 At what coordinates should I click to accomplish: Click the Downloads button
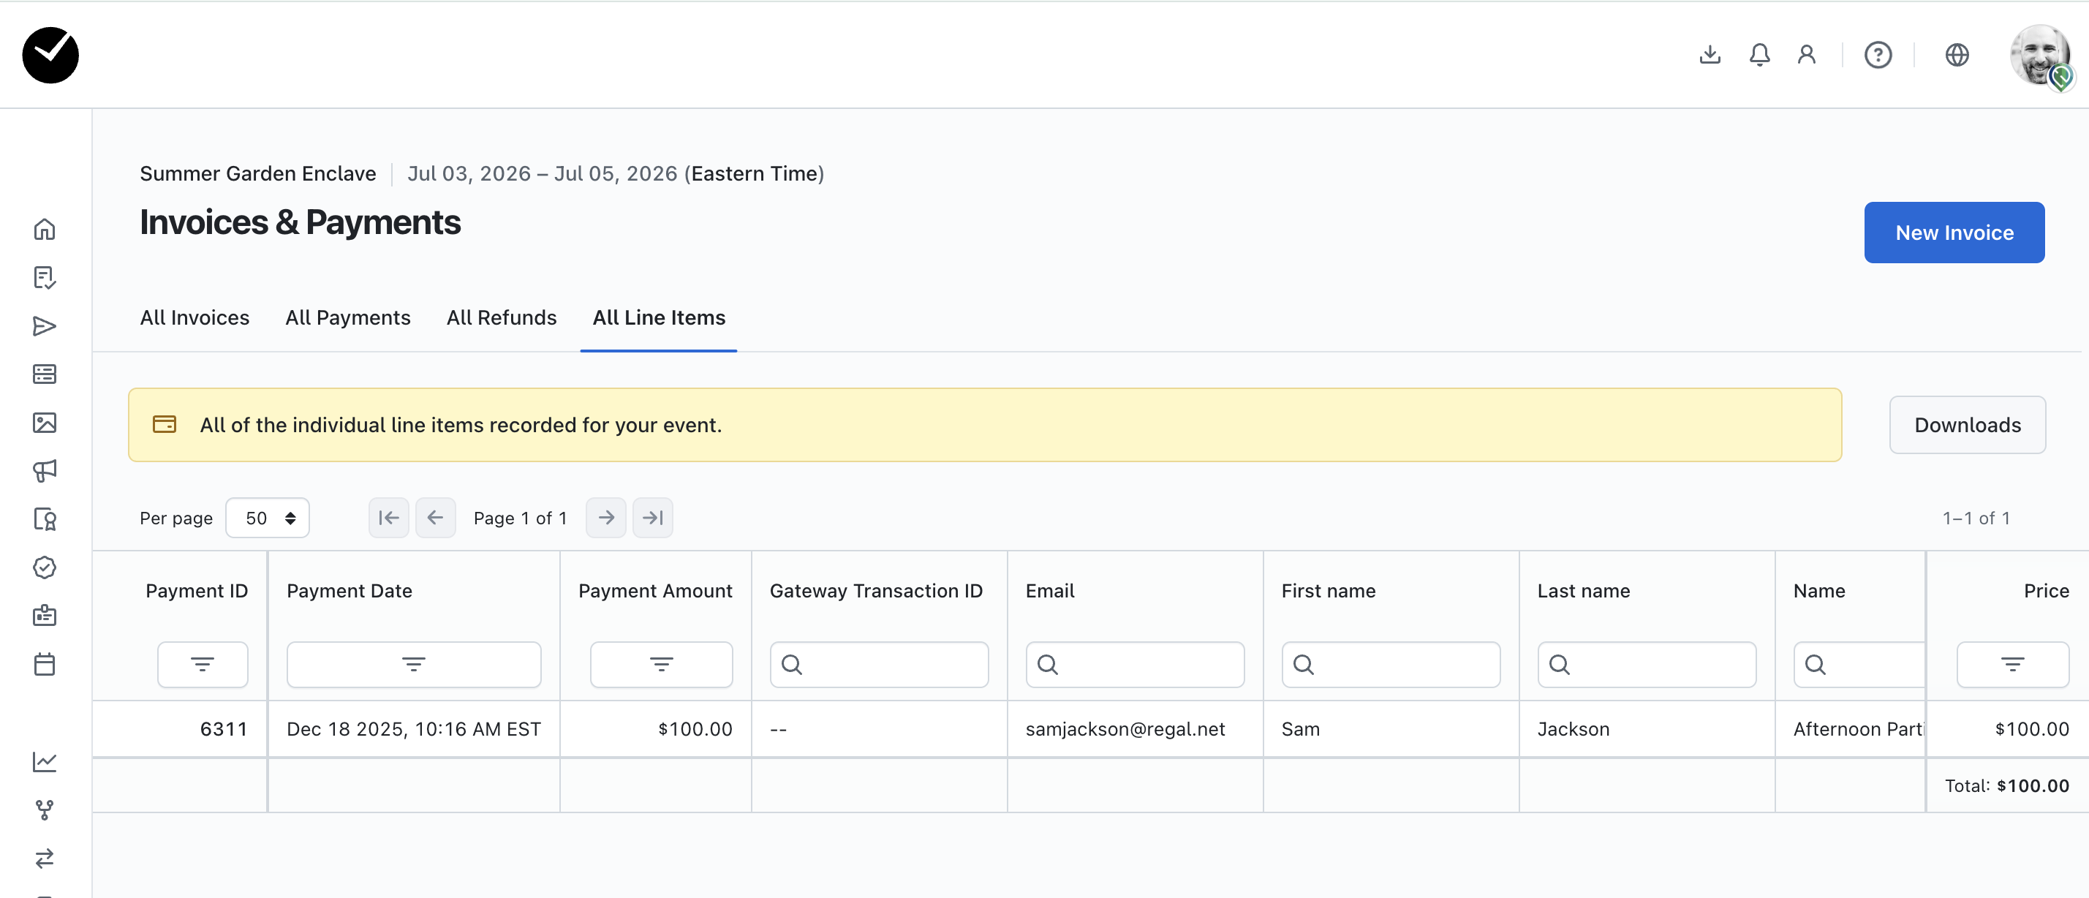(x=1967, y=425)
